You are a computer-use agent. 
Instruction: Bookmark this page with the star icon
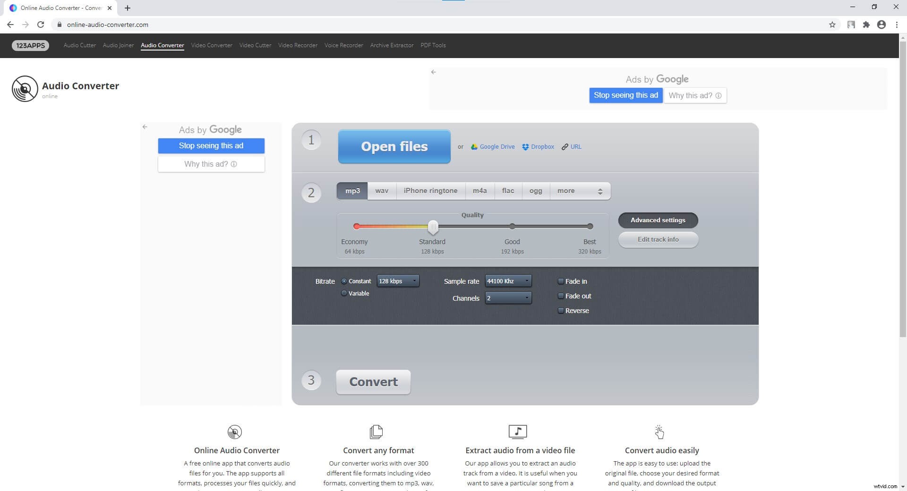(x=833, y=25)
